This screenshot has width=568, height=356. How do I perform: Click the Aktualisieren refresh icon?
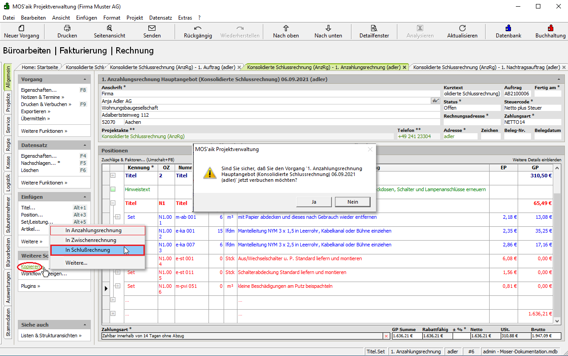tap(462, 28)
